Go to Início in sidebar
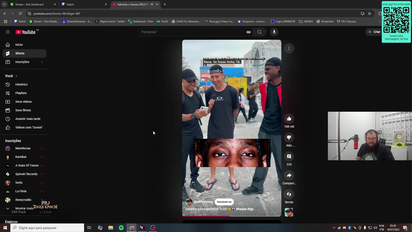Image resolution: width=412 pixels, height=232 pixels. (x=24, y=45)
